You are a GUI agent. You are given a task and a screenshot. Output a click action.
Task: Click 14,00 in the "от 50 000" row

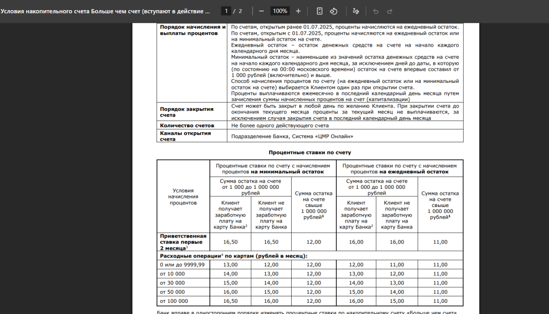(397, 292)
